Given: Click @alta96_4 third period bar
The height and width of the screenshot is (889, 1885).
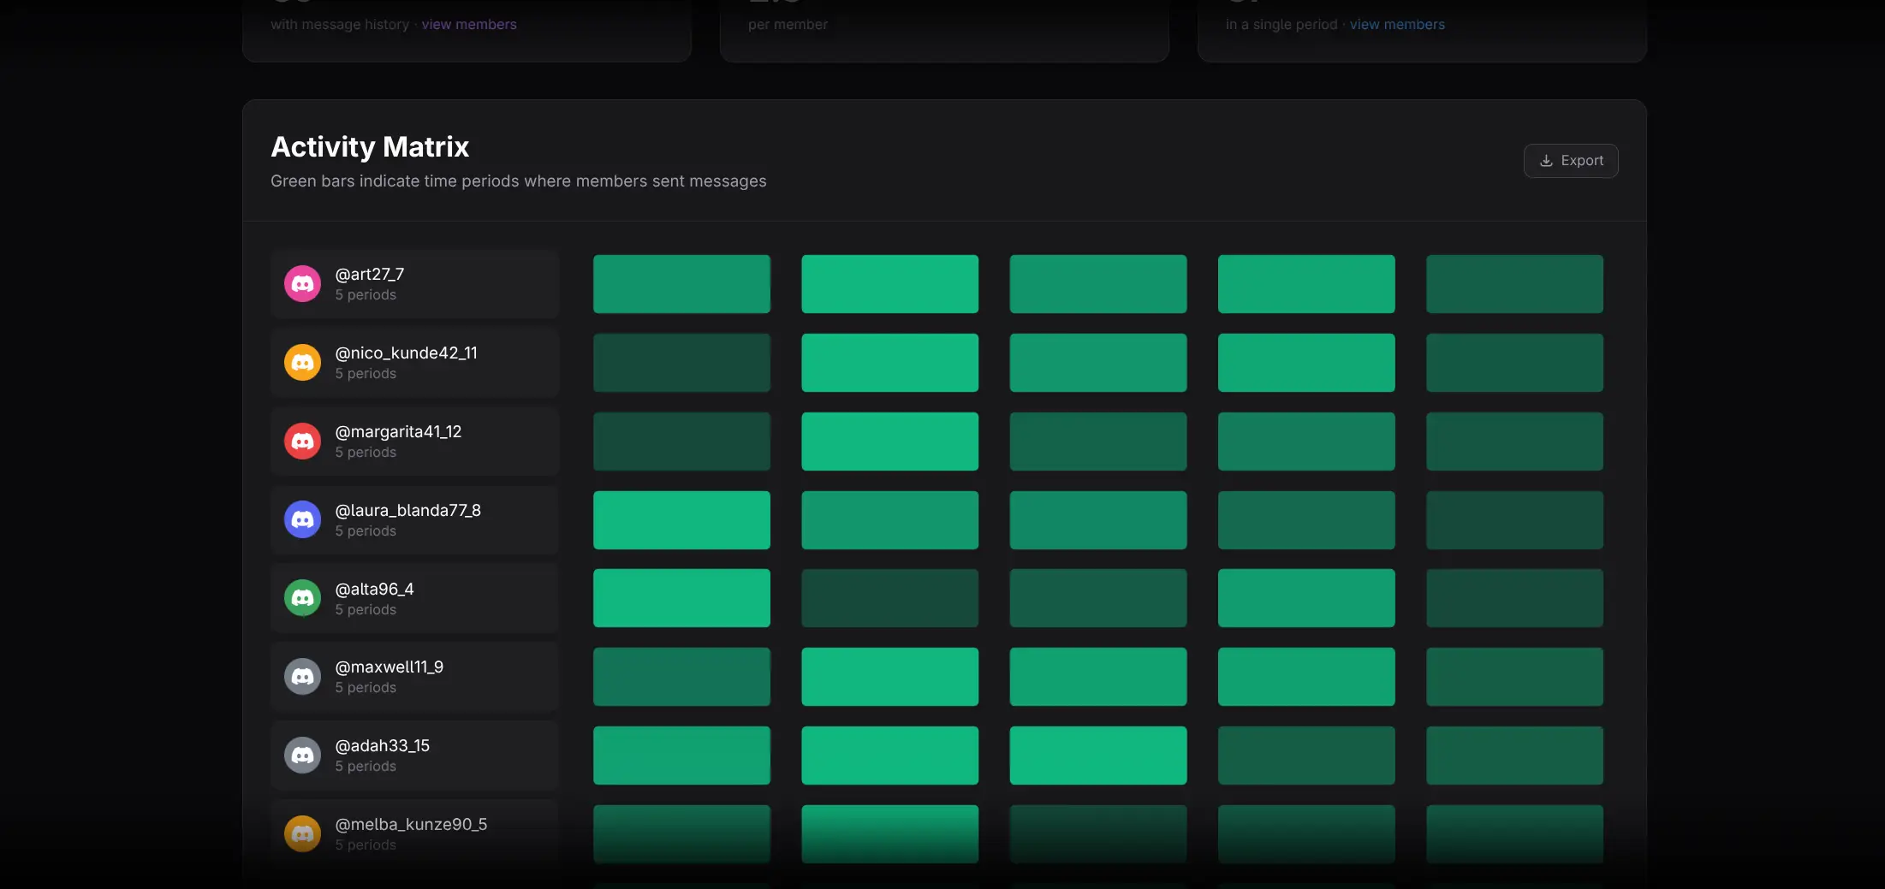Looking at the screenshot, I should [x=1098, y=598].
